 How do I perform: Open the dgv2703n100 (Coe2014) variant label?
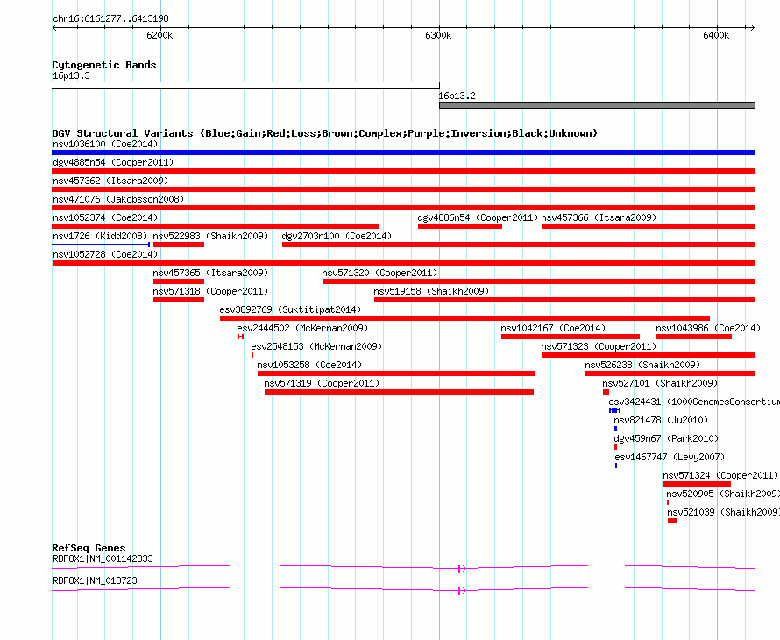pyautogui.click(x=337, y=236)
